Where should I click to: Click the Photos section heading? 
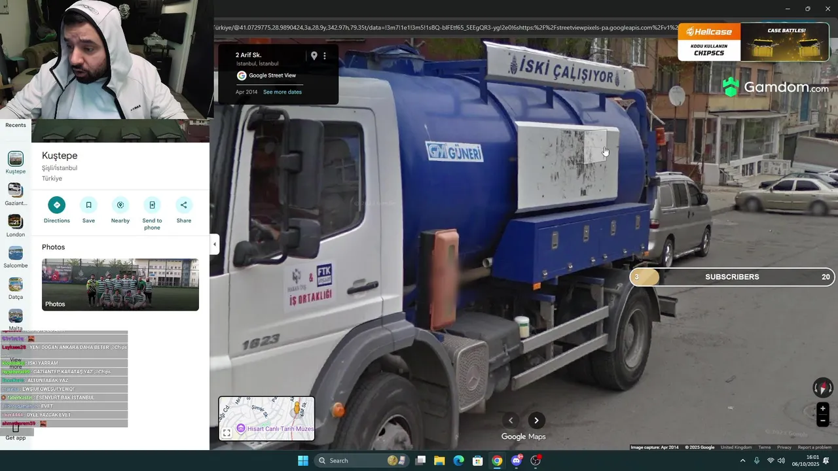pos(53,247)
